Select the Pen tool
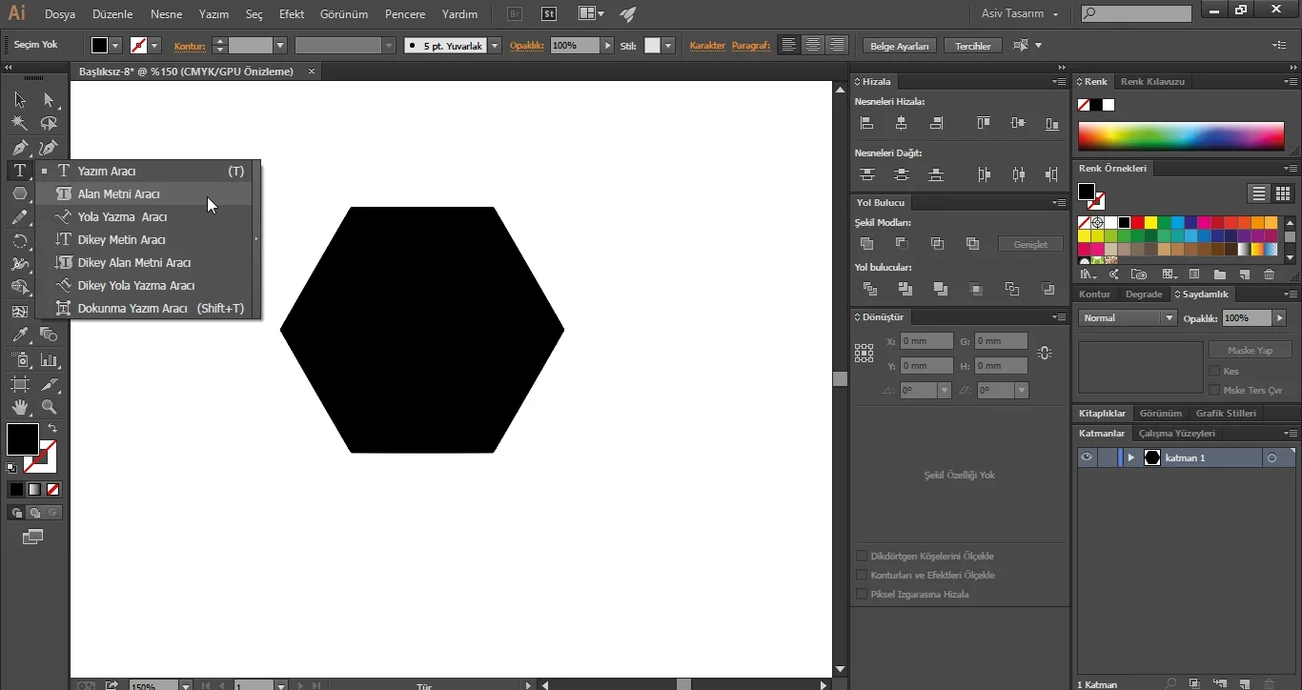Screen dimensions: 1302x690 pyautogui.click(x=20, y=147)
